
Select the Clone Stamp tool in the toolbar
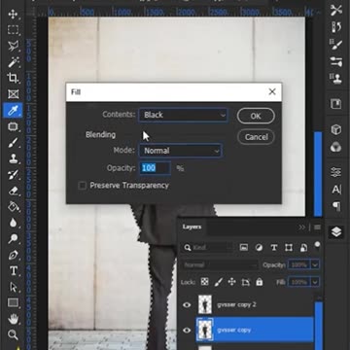click(13, 158)
